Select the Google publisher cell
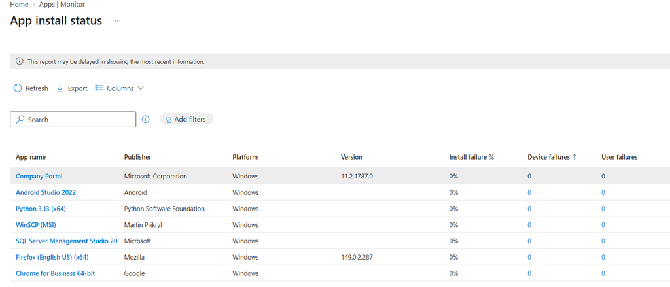Viewport: 670px width, 287px height. (134, 273)
